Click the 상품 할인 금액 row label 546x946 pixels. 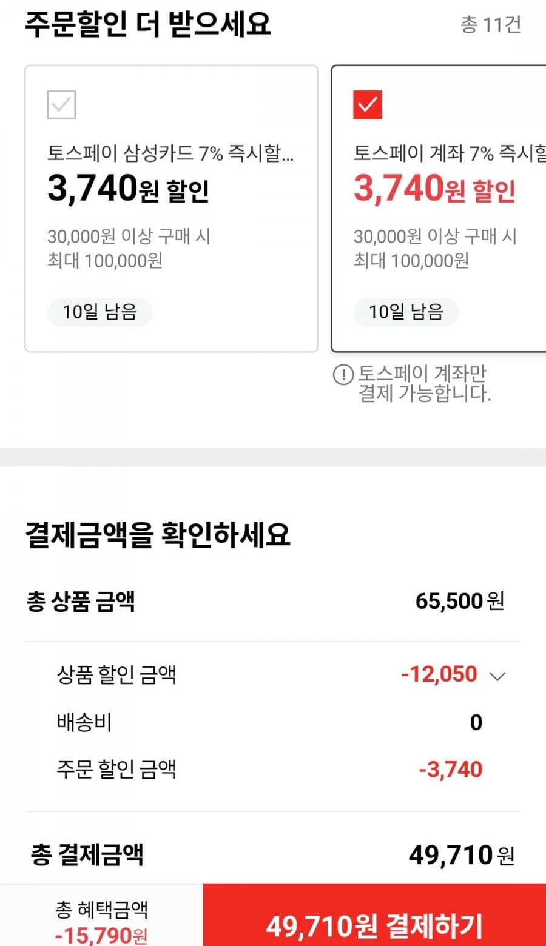[x=116, y=674]
